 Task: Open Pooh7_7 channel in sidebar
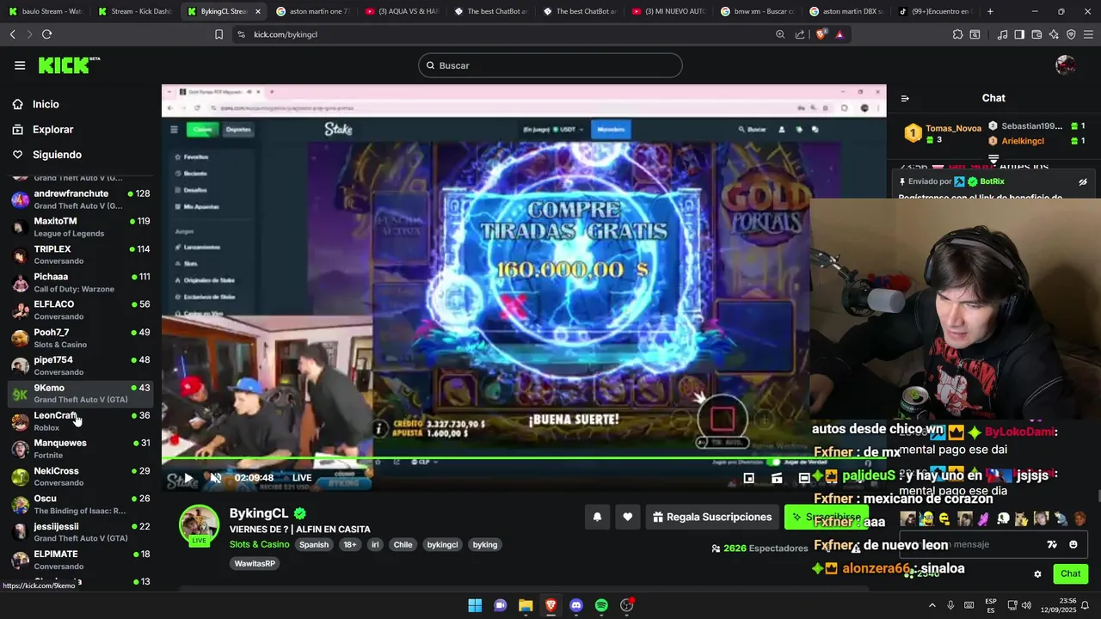pyautogui.click(x=80, y=338)
